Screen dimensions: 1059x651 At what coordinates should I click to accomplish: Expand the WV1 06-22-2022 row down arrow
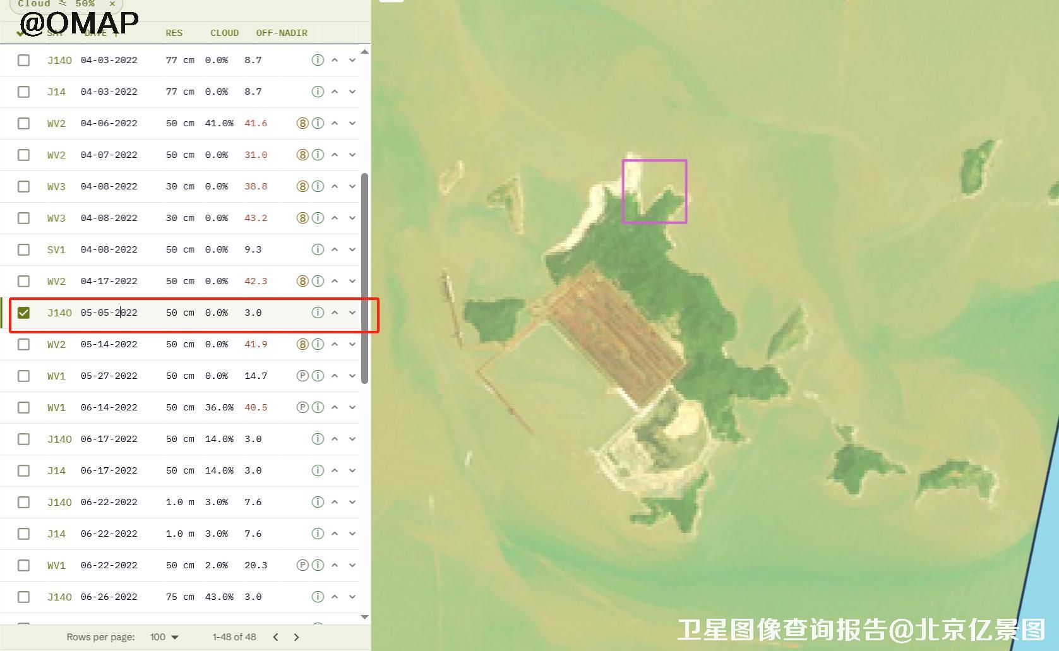[x=352, y=565]
